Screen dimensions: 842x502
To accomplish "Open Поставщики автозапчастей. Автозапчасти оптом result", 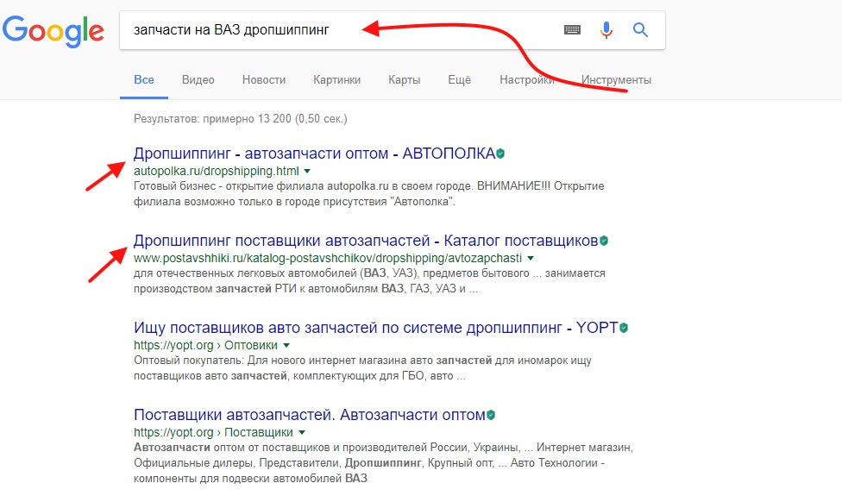I will tap(310, 415).
